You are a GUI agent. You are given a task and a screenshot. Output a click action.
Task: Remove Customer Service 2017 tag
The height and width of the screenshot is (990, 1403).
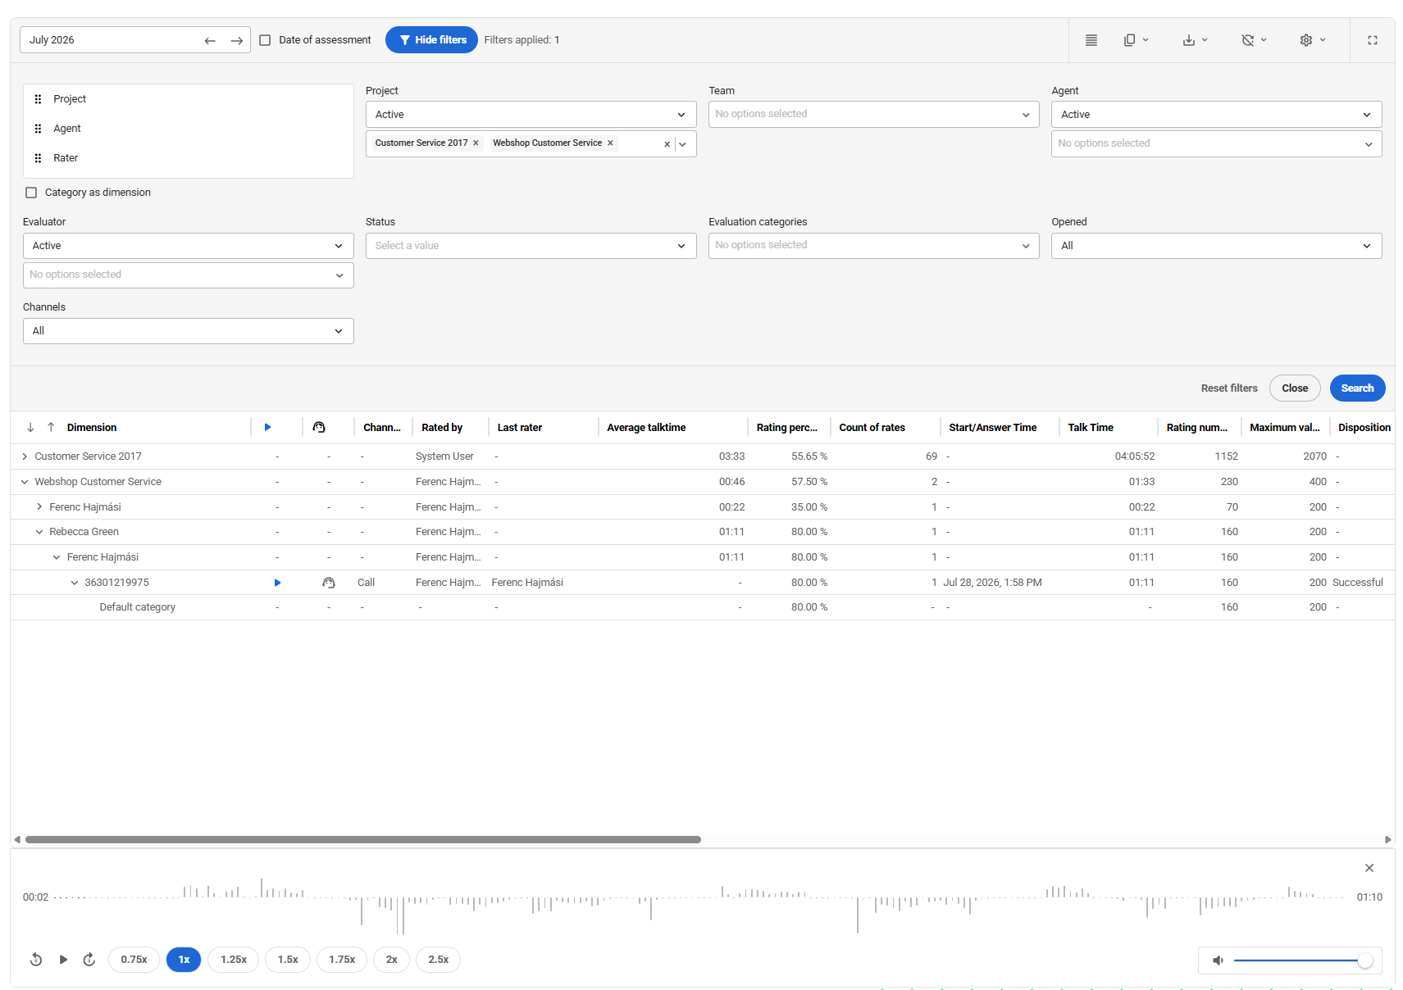click(x=476, y=143)
